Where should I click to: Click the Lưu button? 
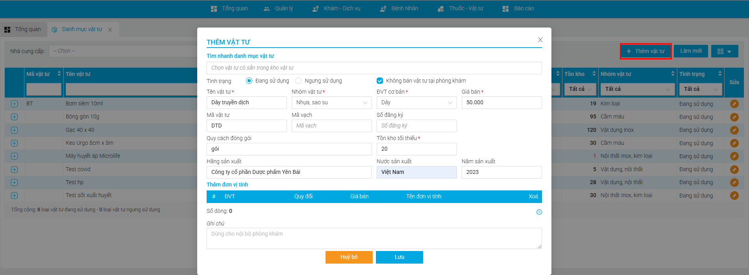pyautogui.click(x=399, y=257)
